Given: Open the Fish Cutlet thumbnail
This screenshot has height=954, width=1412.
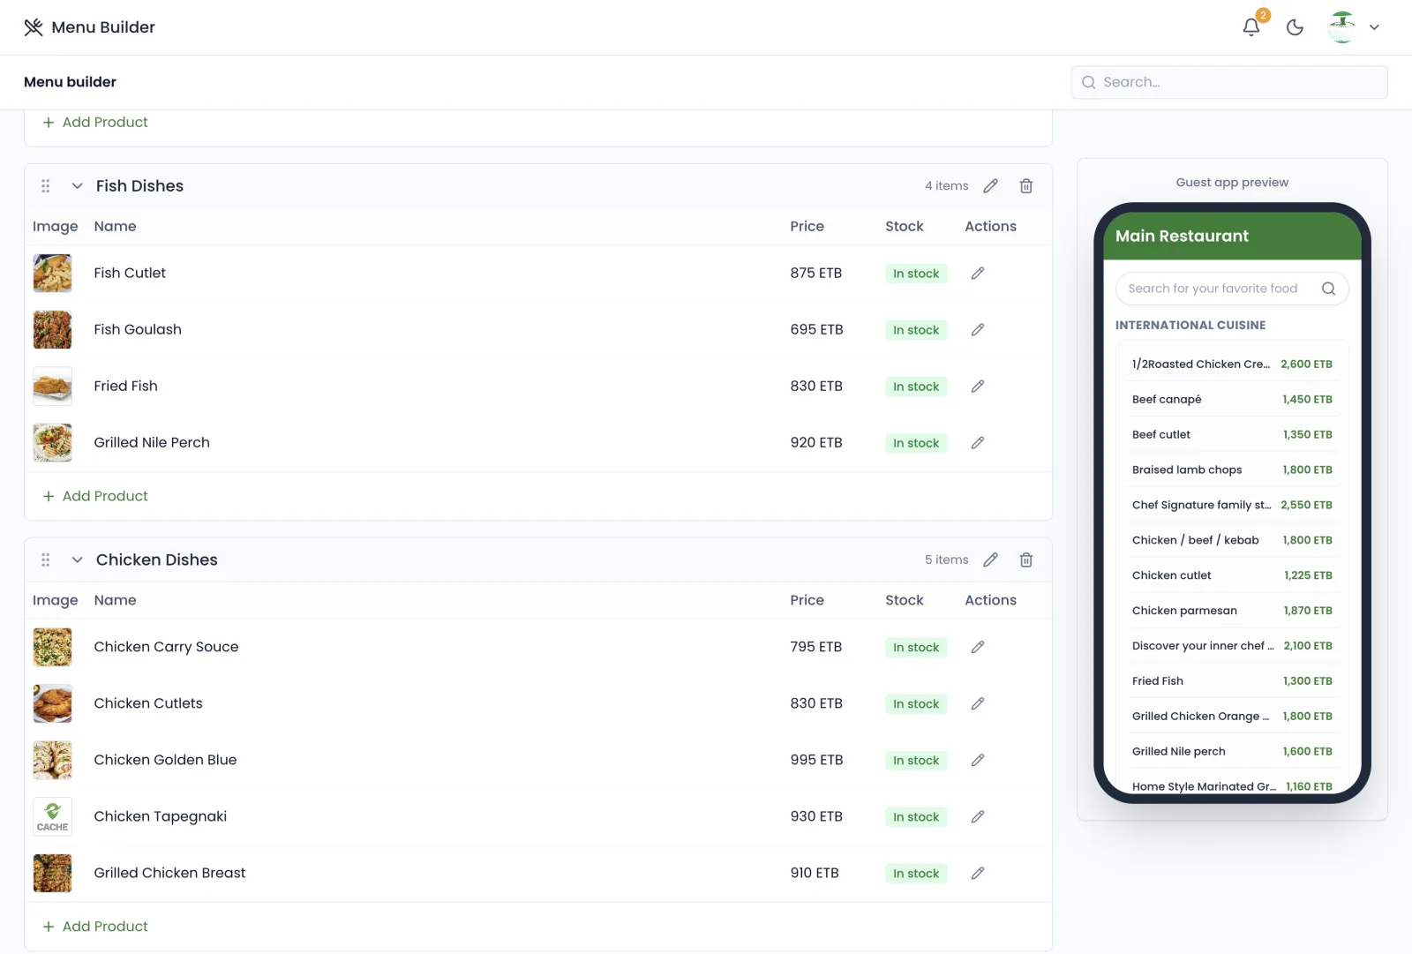Looking at the screenshot, I should (x=52, y=274).
